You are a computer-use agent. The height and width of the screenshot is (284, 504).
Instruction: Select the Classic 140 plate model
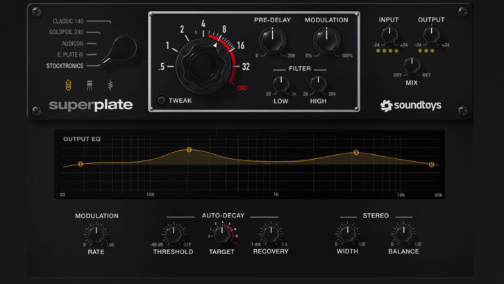[68, 22]
